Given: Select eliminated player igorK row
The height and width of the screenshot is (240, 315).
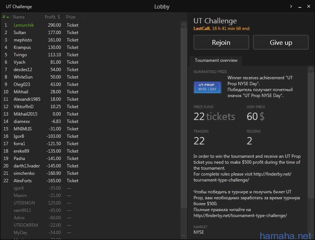Looking at the screenshot, I should pyautogui.click(x=91, y=188).
